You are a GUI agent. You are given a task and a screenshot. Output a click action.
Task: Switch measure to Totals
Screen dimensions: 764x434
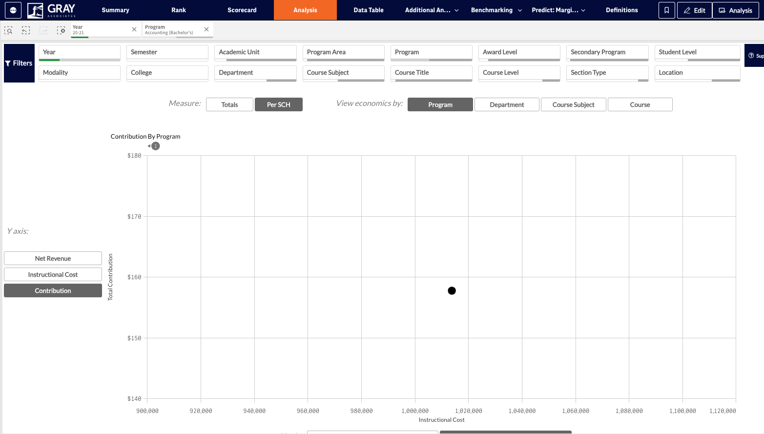(229, 104)
